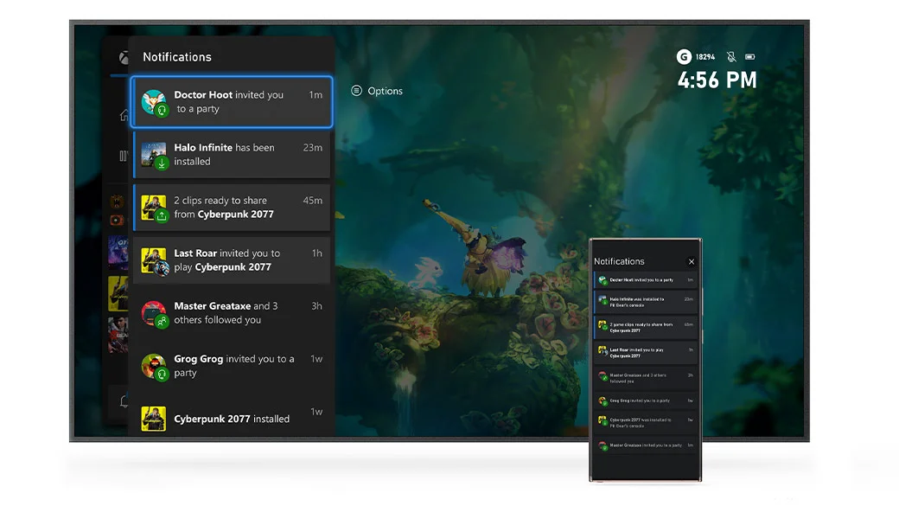Click the 1h timestamp on Last Roar's invite
The image size is (899, 506).
(317, 253)
